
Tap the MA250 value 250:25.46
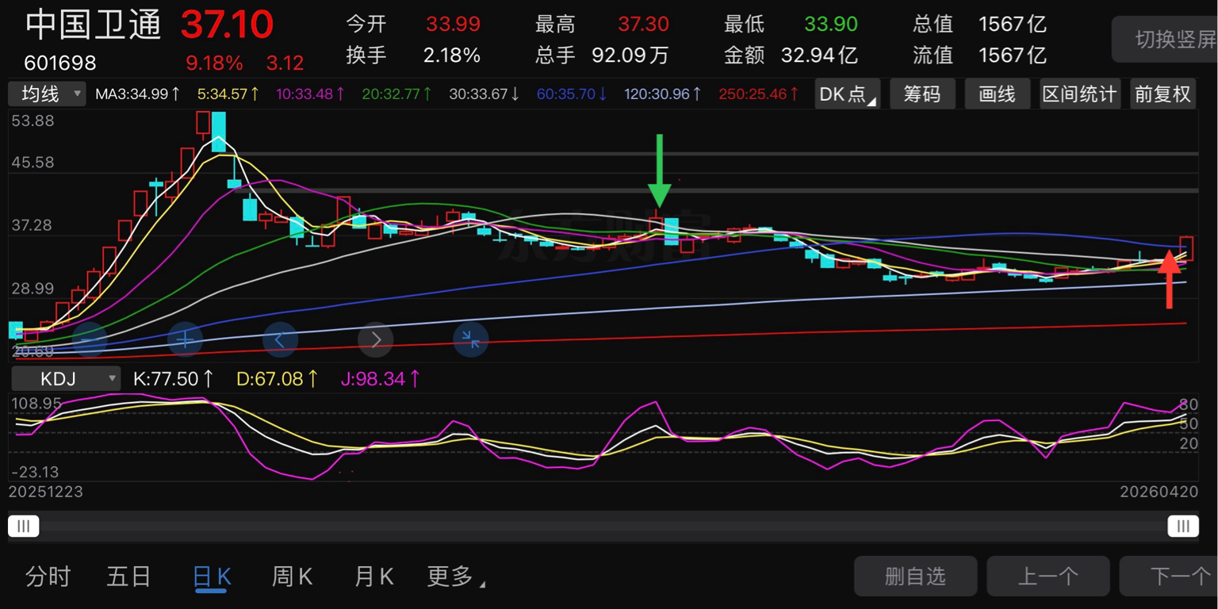pyautogui.click(x=758, y=94)
